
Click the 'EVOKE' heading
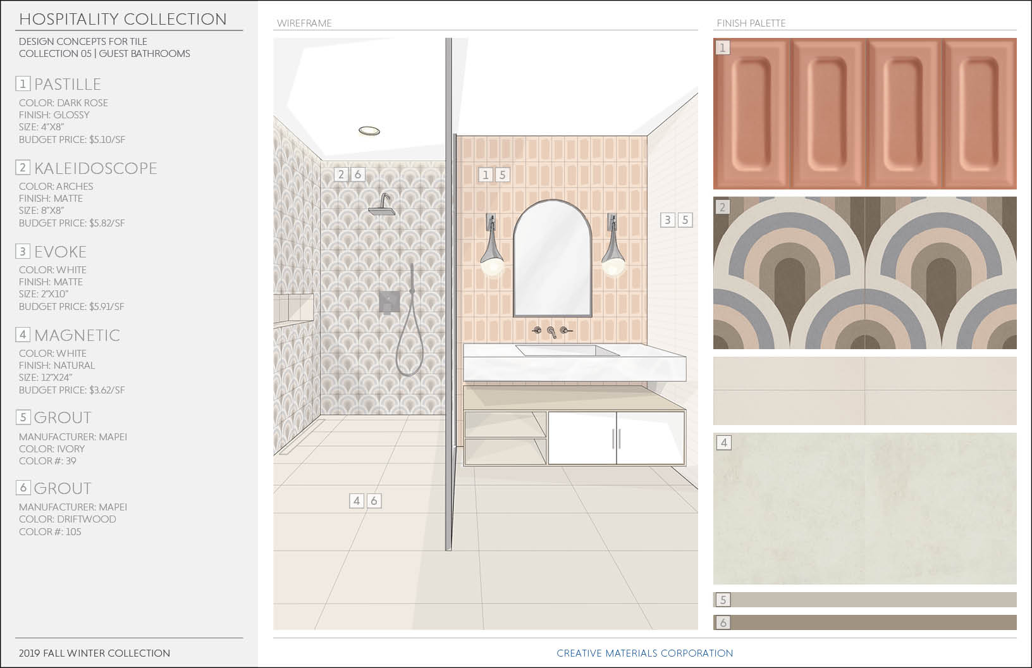[x=60, y=252]
